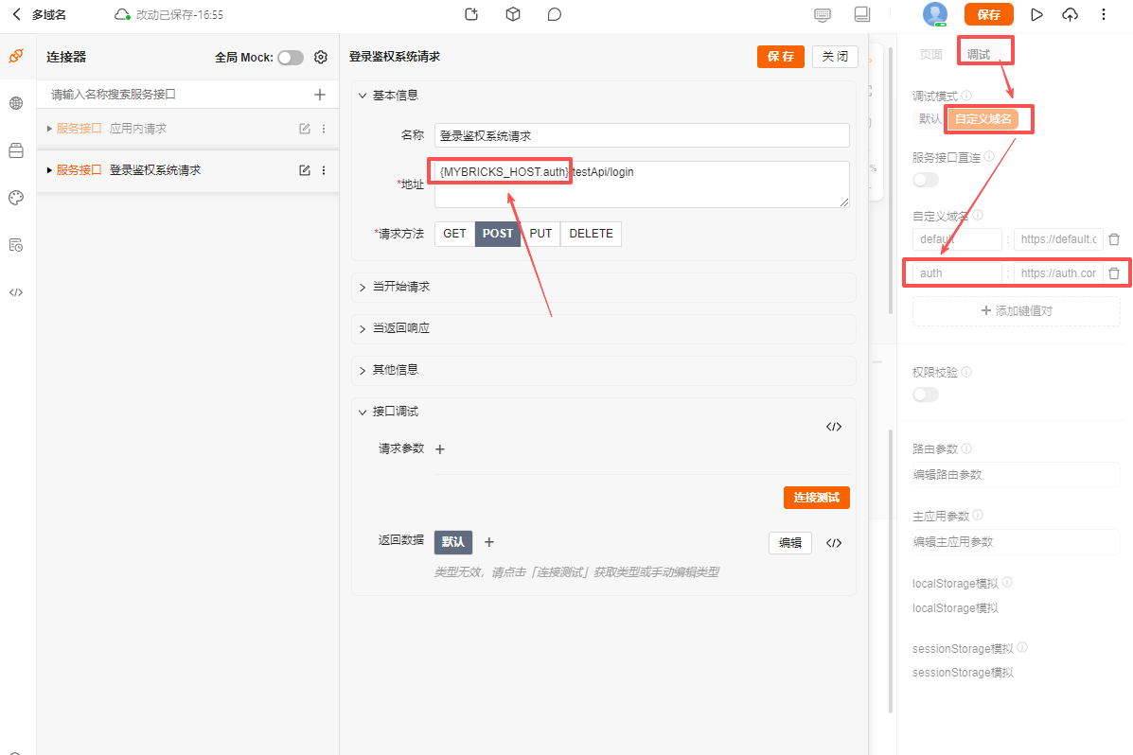This screenshot has width=1133, height=755.
Task: Expand the 其他信息 section
Action: tap(396, 370)
